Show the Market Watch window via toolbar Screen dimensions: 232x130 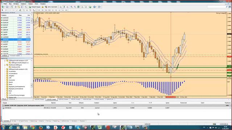click(12, 7)
